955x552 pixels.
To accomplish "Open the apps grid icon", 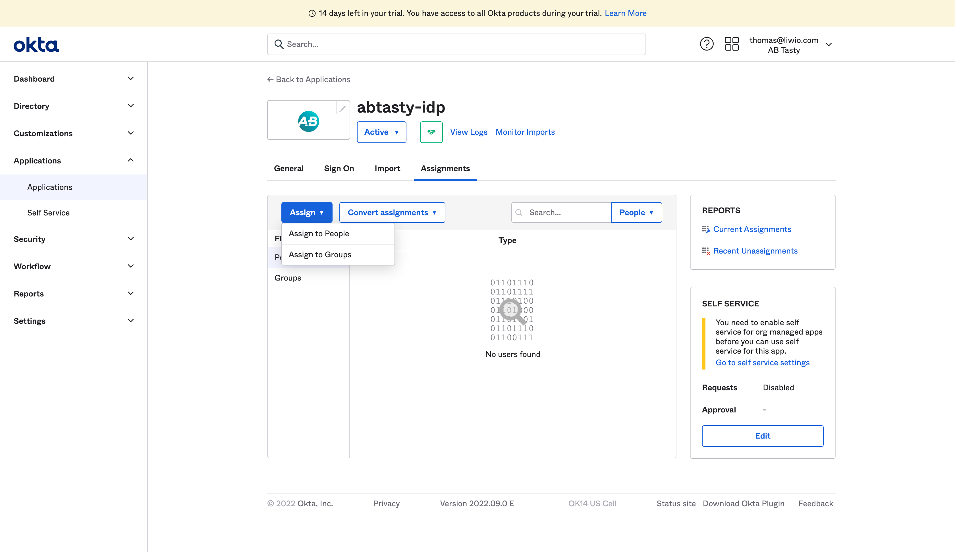I will [731, 44].
